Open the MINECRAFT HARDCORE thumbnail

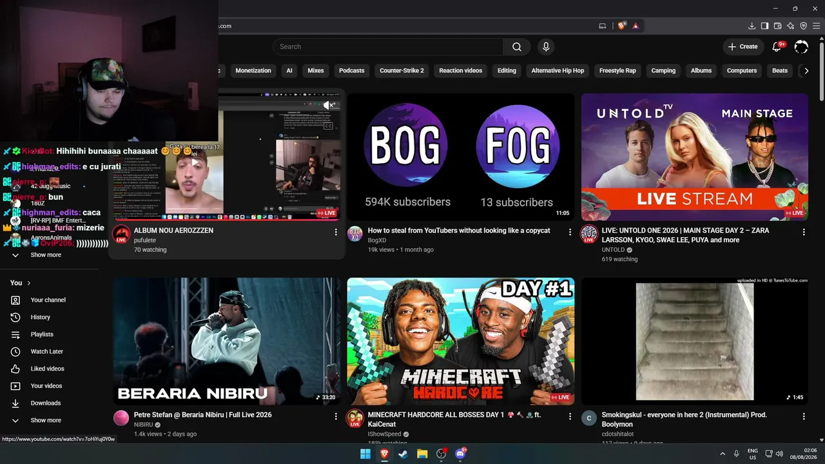[461, 342]
